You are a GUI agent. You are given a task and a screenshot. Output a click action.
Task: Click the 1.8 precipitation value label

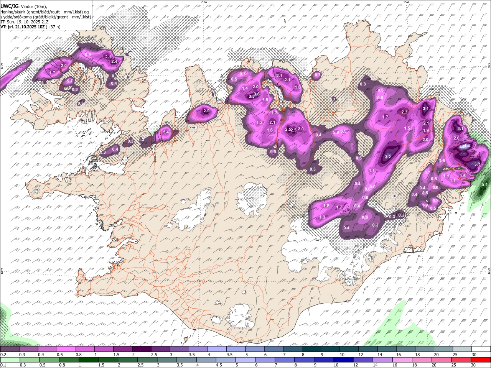(298, 87)
